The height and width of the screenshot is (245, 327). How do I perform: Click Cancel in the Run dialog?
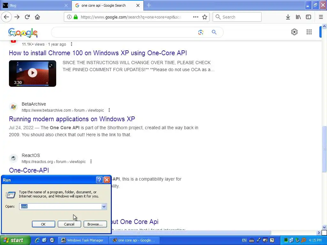point(69,224)
